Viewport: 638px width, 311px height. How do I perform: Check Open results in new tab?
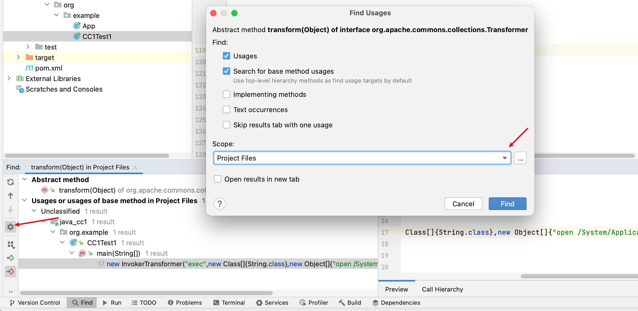(218, 179)
